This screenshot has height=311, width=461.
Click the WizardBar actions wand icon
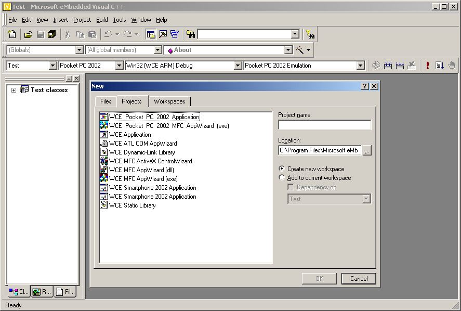click(299, 50)
